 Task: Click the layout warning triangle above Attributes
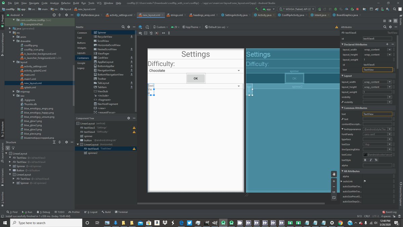(337, 27)
